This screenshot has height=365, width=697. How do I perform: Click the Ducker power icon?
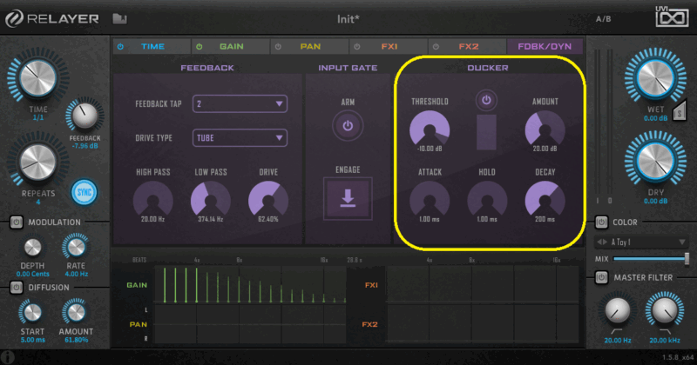[487, 101]
